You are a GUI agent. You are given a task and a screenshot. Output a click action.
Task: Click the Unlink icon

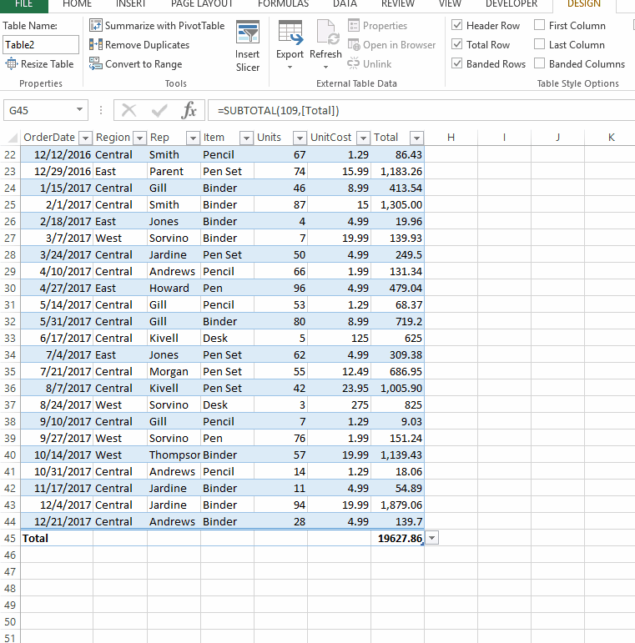353,63
